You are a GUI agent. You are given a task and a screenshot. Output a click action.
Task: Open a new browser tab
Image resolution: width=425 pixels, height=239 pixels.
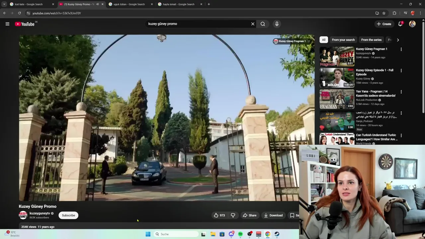209,4
